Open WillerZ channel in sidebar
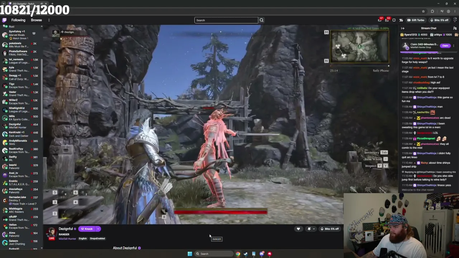 coord(21,101)
